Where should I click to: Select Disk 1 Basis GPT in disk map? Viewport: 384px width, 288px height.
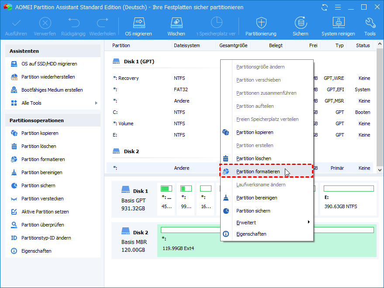[134, 199]
